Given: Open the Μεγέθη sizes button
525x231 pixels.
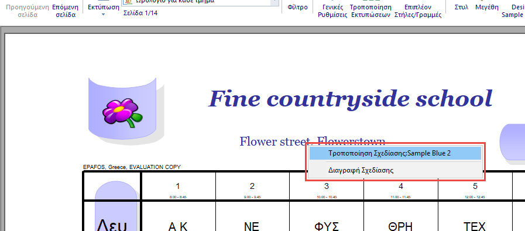Looking at the screenshot, I should coord(487,7).
